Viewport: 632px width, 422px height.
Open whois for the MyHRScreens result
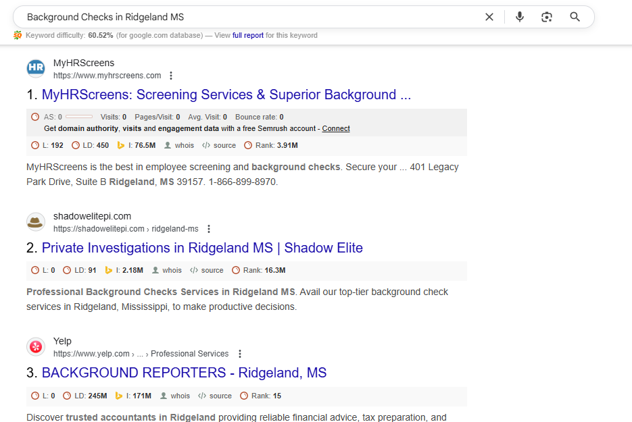[x=178, y=145]
